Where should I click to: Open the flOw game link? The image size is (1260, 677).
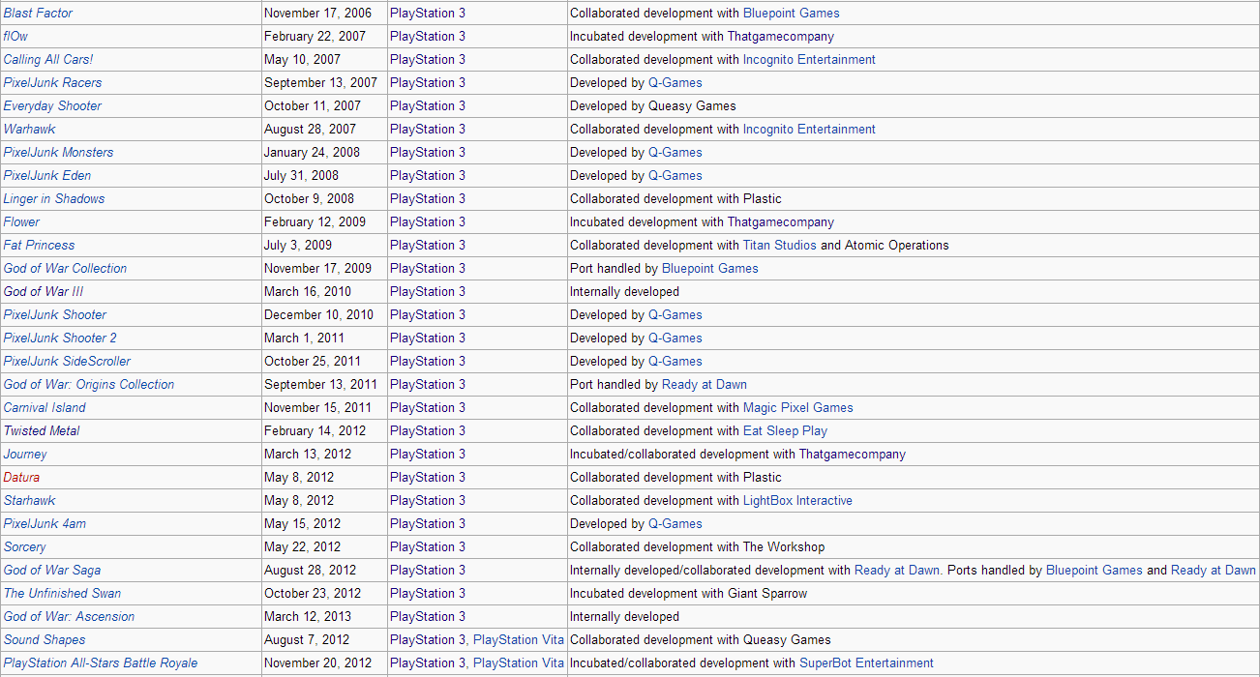click(x=15, y=36)
